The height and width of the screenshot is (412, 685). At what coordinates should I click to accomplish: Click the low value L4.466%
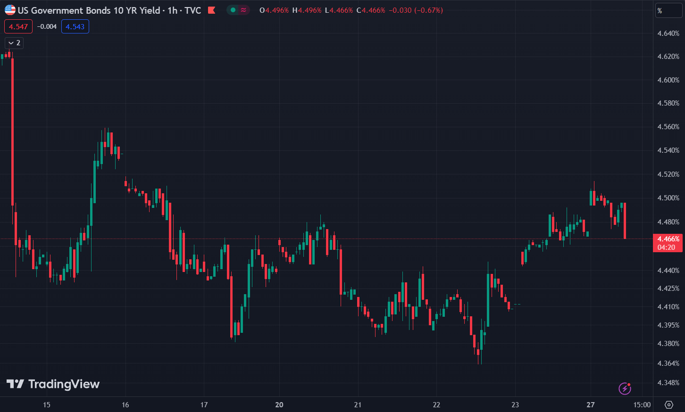[x=339, y=10]
